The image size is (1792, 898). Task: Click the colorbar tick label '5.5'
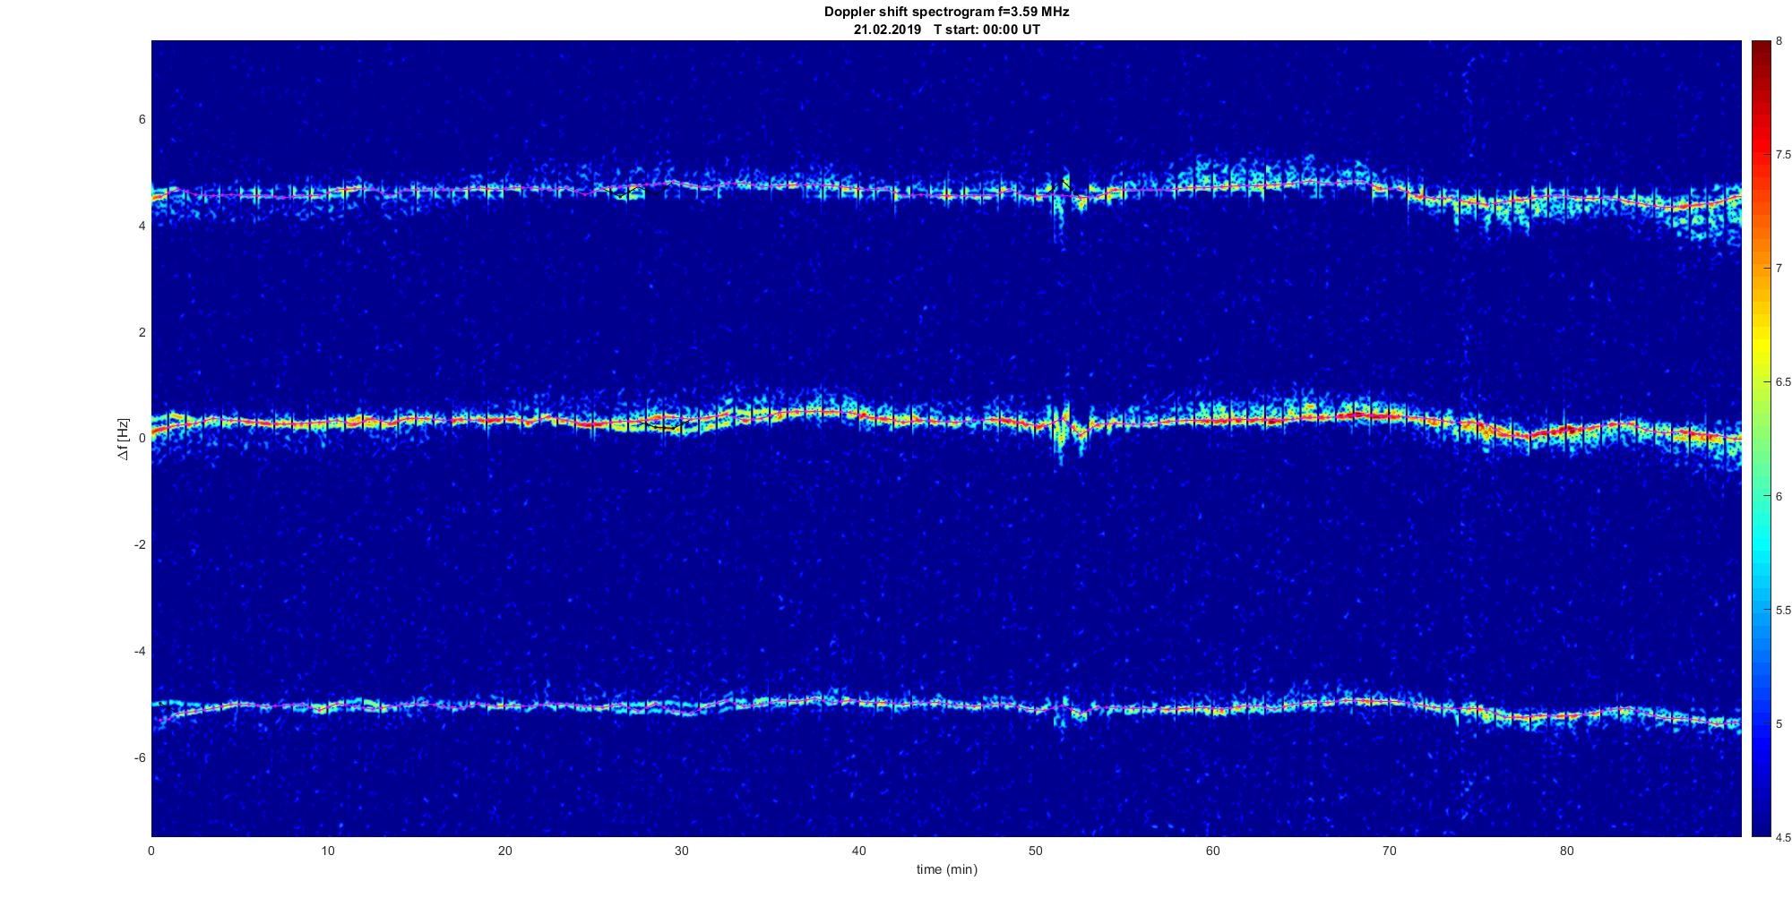(1784, 610)
